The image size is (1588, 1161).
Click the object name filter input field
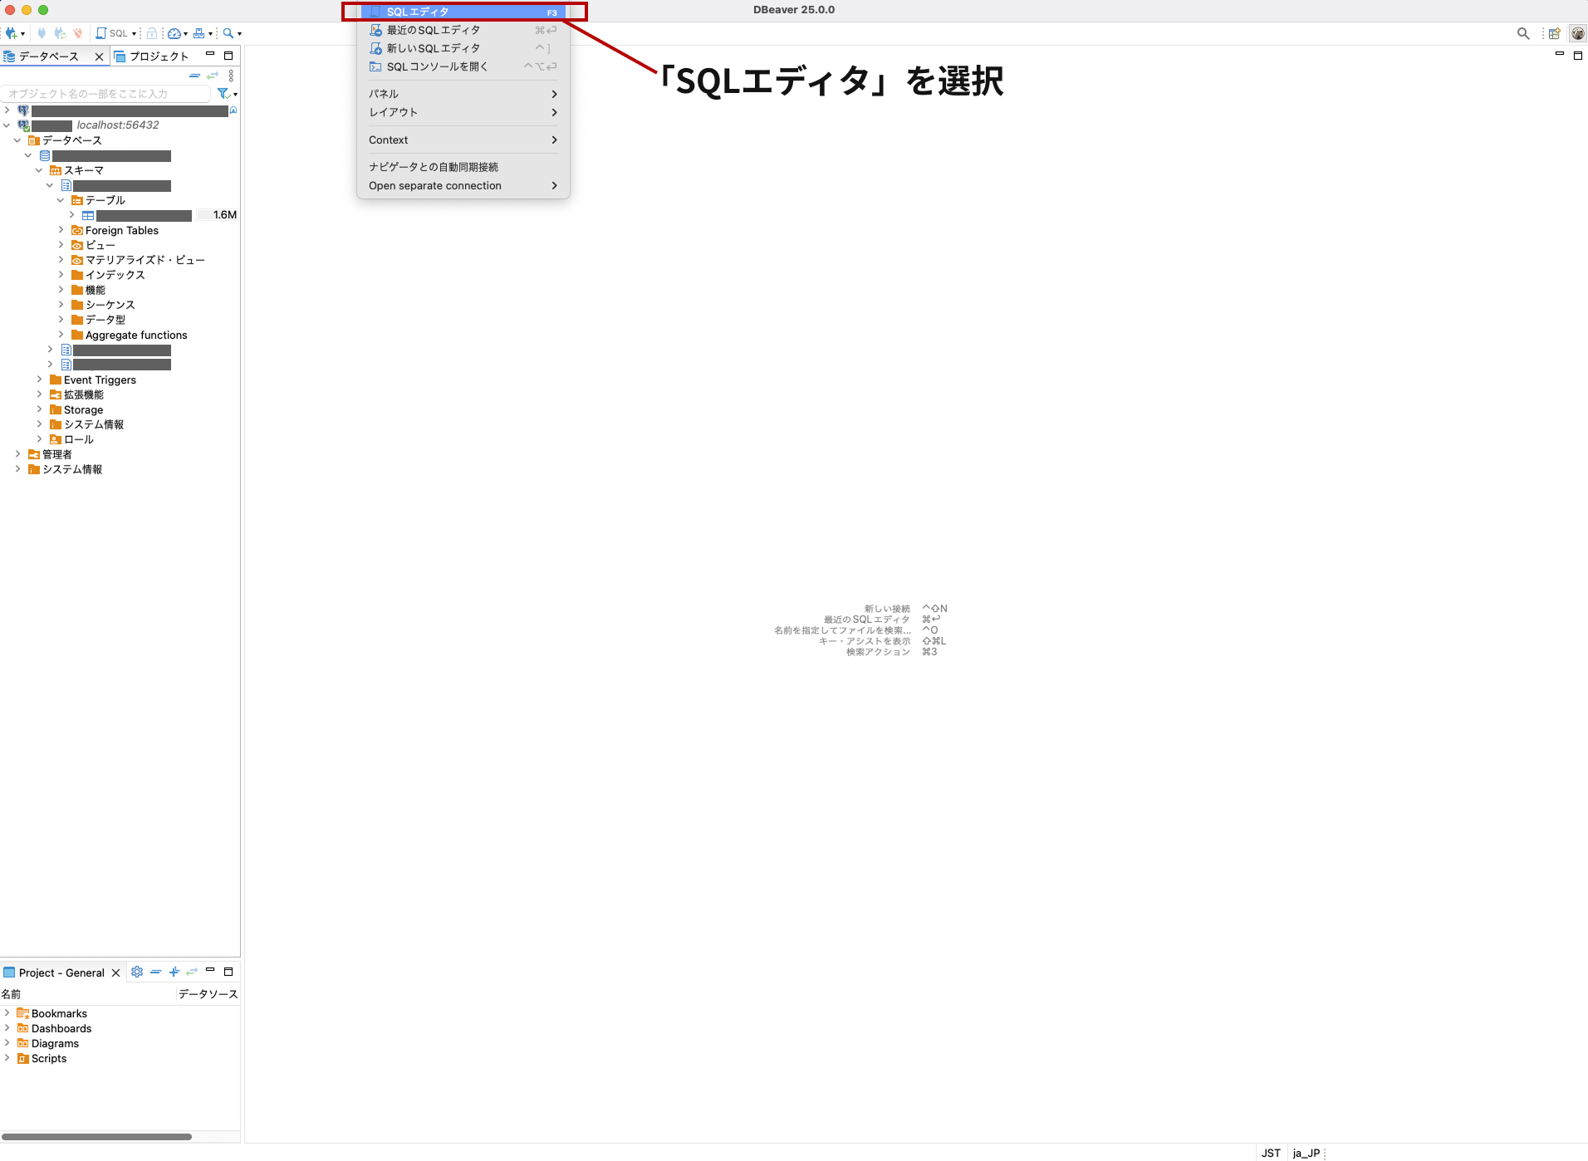(x=106, y=94)
